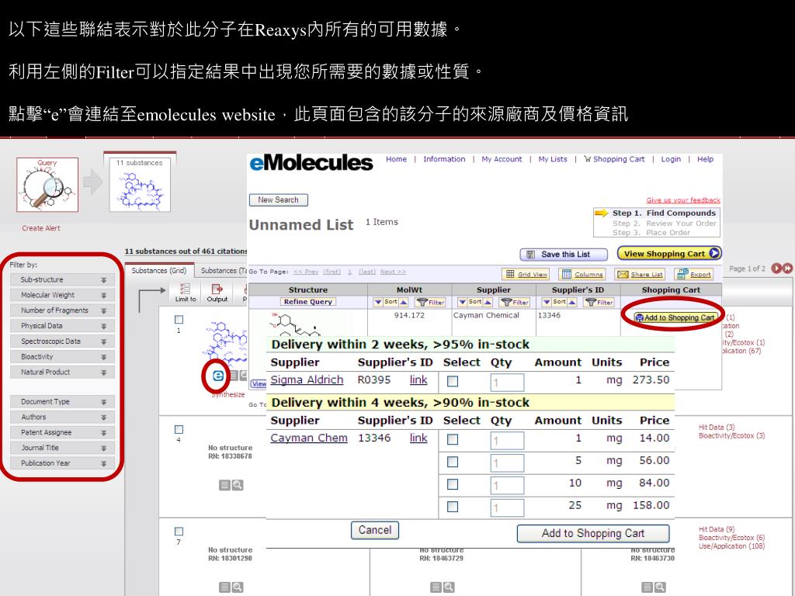Click the eMolecules 'e' icon under the structure
795x596 pixels.
217,376
